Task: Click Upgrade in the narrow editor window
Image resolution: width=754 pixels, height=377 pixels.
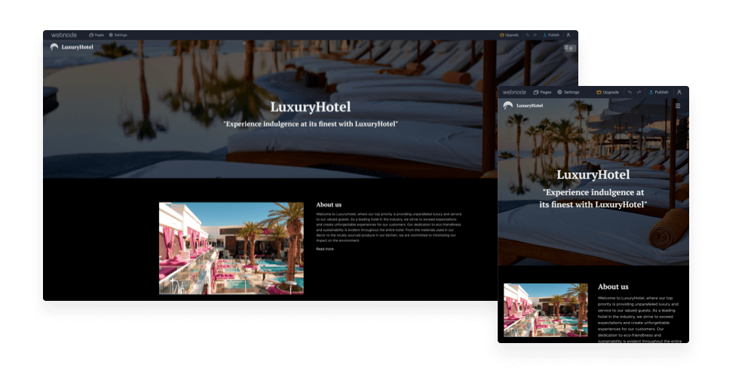Action: 607,92
